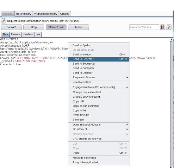This screenshot has width=174, height=168.
Task: Expand Request in browser submenu
Action: [98, 77]
